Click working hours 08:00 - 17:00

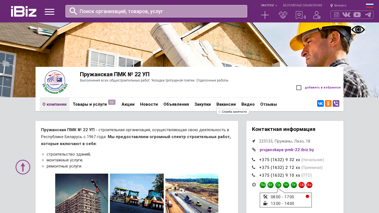(282, 197)
